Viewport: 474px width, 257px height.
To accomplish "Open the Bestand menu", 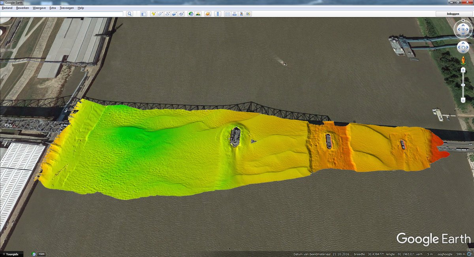I will coord(7,8).
